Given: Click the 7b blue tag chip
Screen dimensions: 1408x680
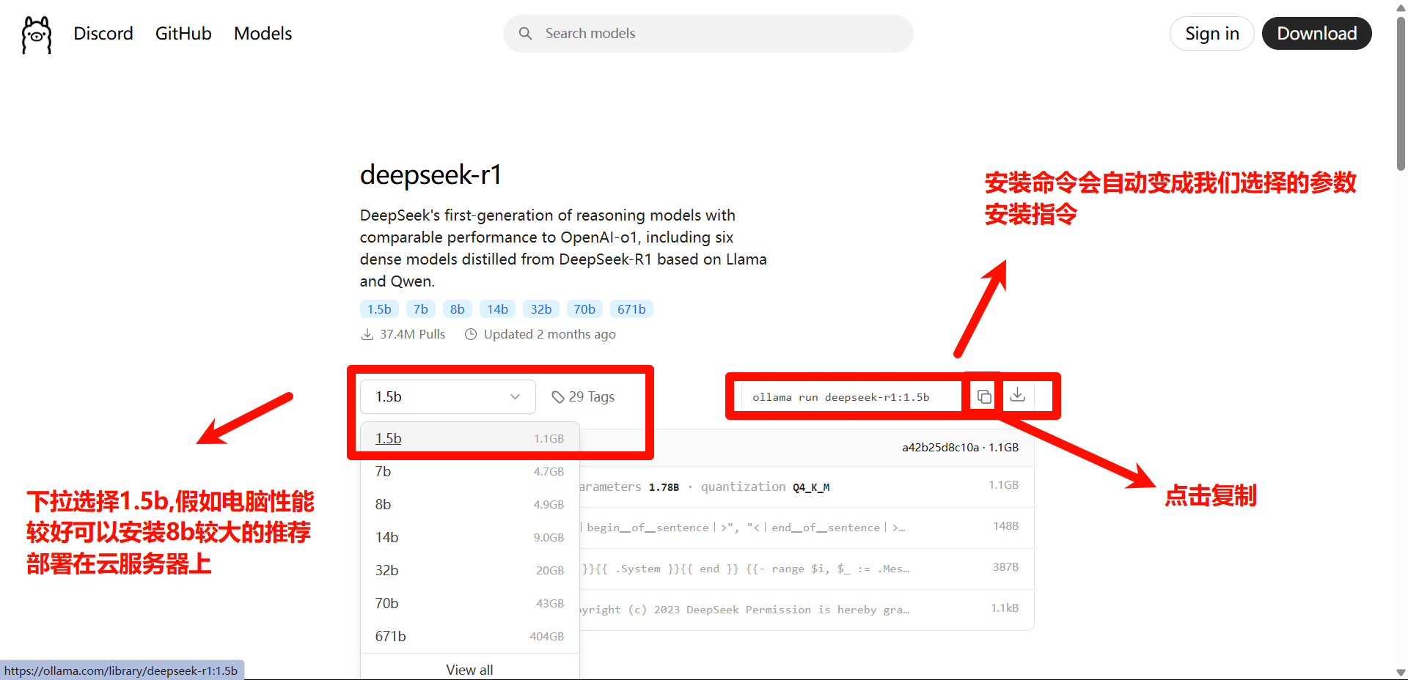Looking at the screenshot, I should click(x=421, y=309).
